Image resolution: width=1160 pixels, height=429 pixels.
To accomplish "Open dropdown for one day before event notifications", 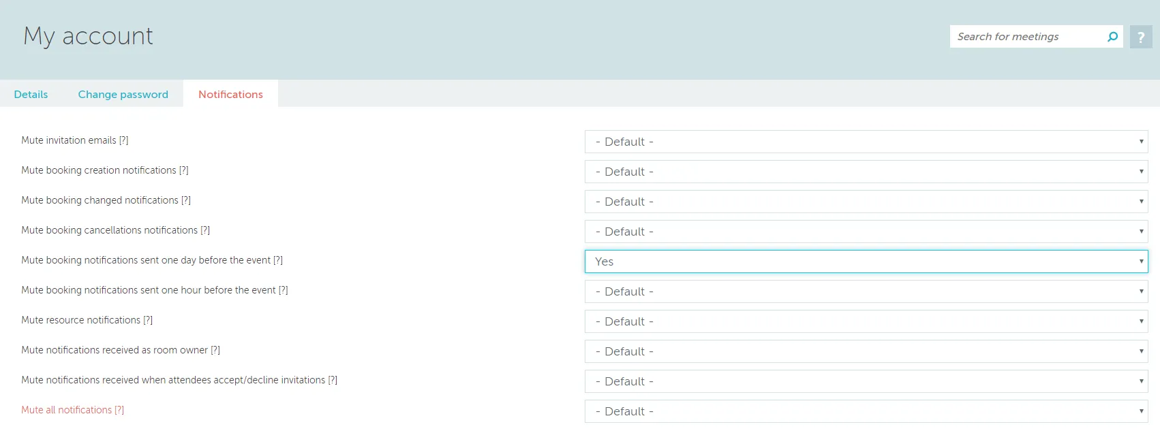I will pyautogui.click(x=866, y=261).
